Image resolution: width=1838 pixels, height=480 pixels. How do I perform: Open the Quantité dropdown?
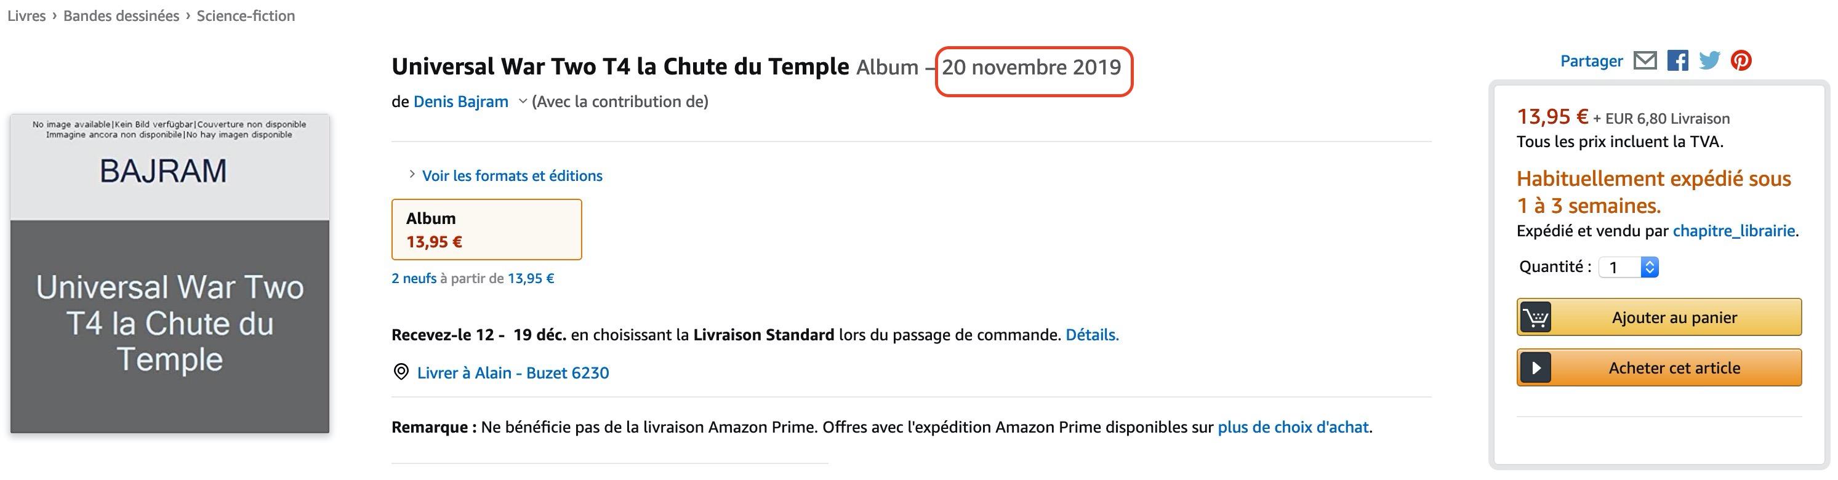coord(1629,268)
